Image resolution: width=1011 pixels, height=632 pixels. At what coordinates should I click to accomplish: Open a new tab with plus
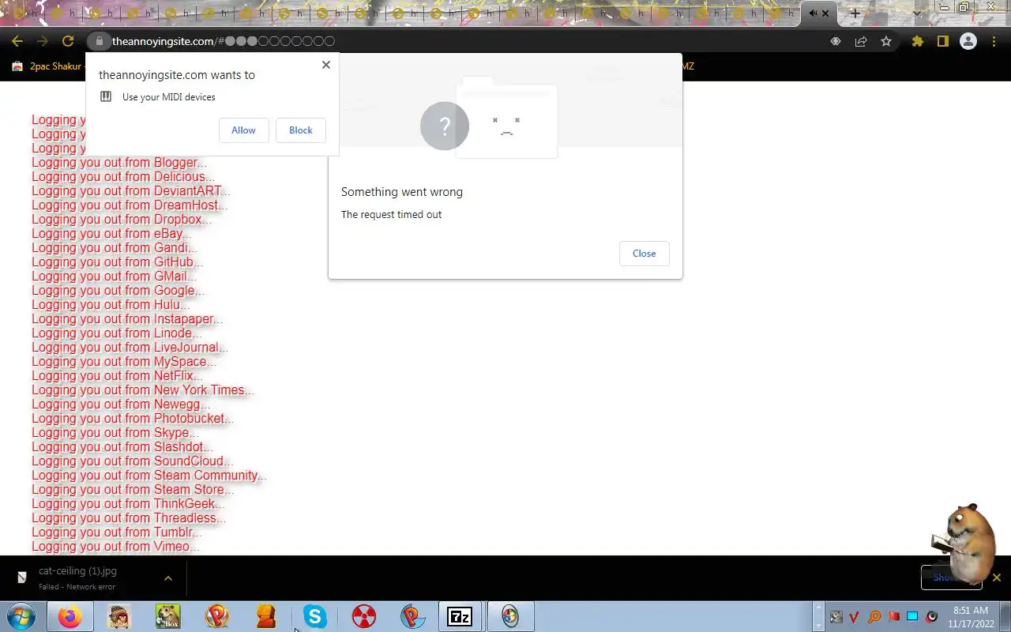(855, 13)
